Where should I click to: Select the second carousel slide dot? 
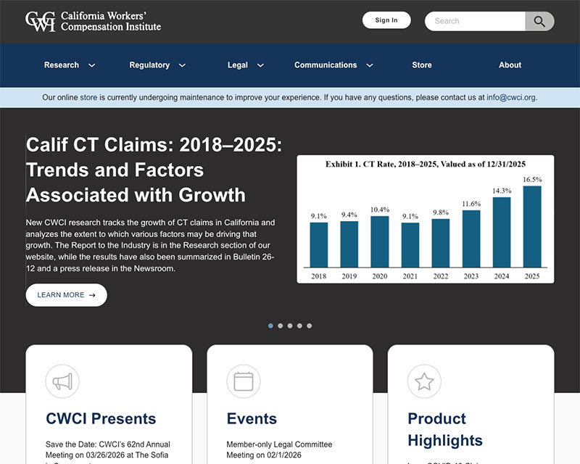pos(281,326)
